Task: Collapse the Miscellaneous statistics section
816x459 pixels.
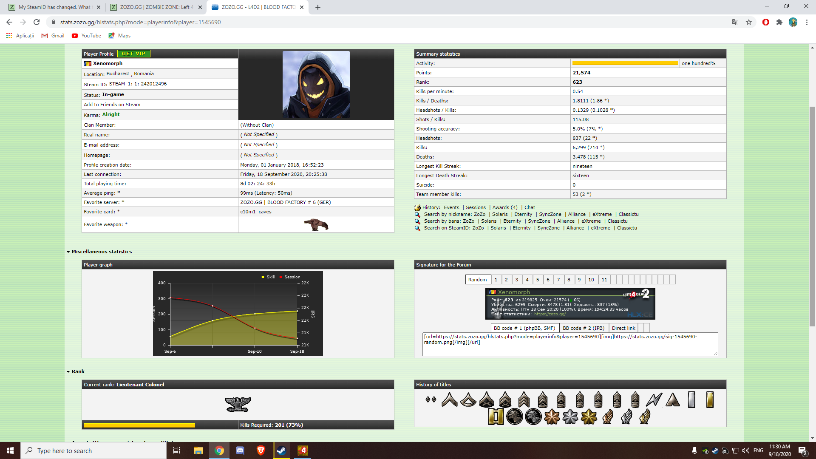Action: (68, 252)
